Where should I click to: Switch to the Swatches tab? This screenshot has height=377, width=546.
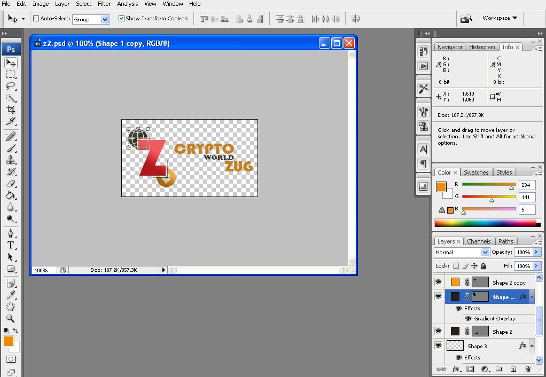[x=476, y=172]
